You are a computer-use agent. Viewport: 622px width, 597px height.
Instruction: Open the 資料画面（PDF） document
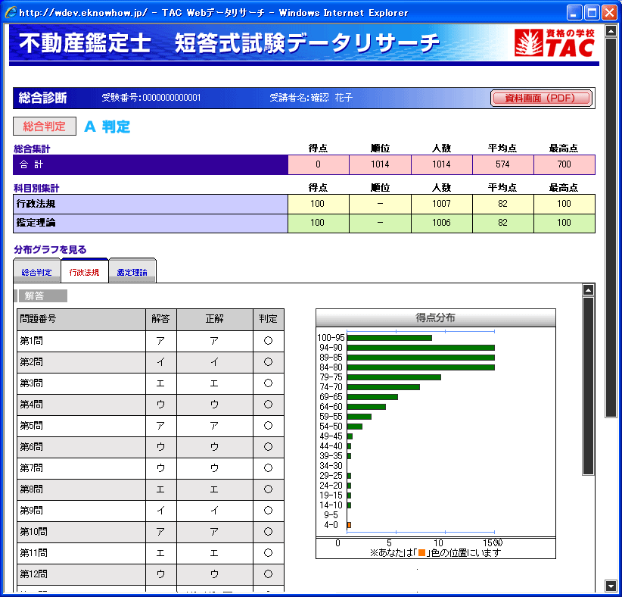pyautogui.click(x=540, y=98)
